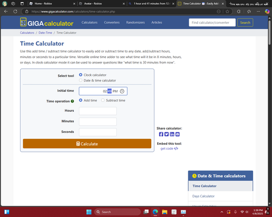Screen dimensions: 272x217
Task: Open Microsoft Edge from the taskbar
Action: [155, 212]
